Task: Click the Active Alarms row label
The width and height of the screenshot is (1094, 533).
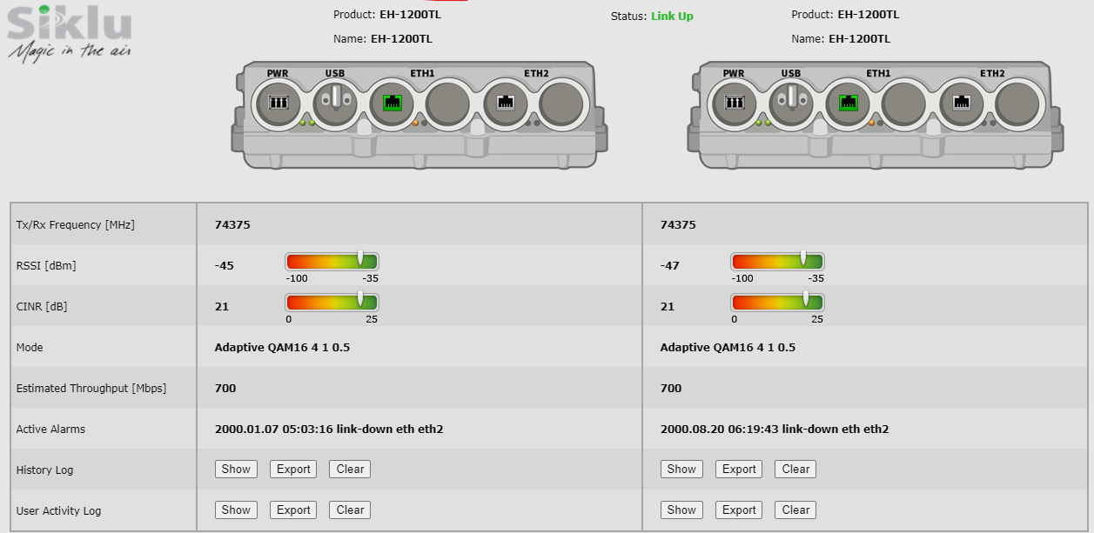Action: tap(50, 430)
